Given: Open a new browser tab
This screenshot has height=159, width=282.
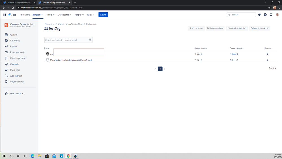Looking at the screenshot, I should coord(75,3).
